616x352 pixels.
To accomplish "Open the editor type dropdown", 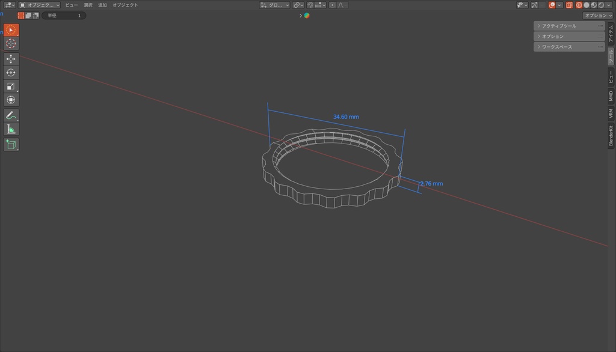I will coord(10,5).
